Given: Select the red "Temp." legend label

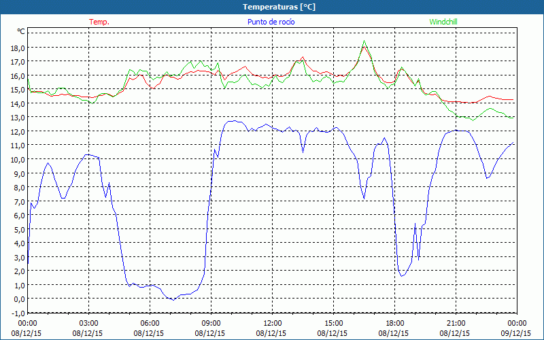Looking at the screenshot, I should (x=99, y=22).
